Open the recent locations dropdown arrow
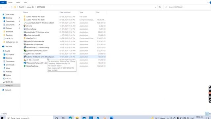211x119 pixels. point(9,7)
